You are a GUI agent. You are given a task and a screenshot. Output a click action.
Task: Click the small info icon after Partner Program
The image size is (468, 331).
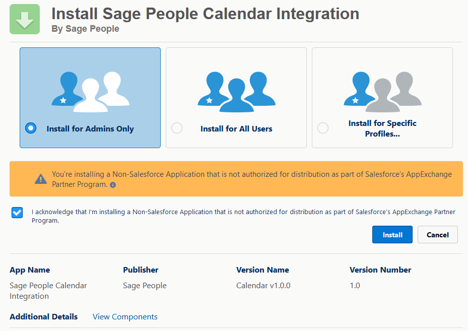113,185
